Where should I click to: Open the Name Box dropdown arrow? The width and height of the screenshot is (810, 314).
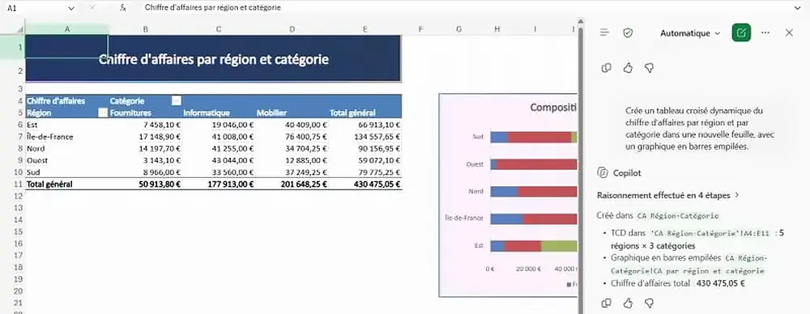(71, 8)
